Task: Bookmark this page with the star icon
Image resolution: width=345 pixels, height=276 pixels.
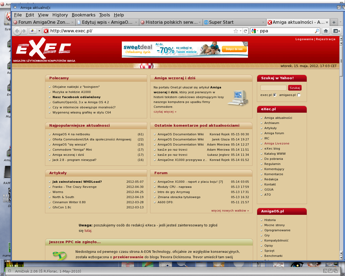Action: coord(236,31)
